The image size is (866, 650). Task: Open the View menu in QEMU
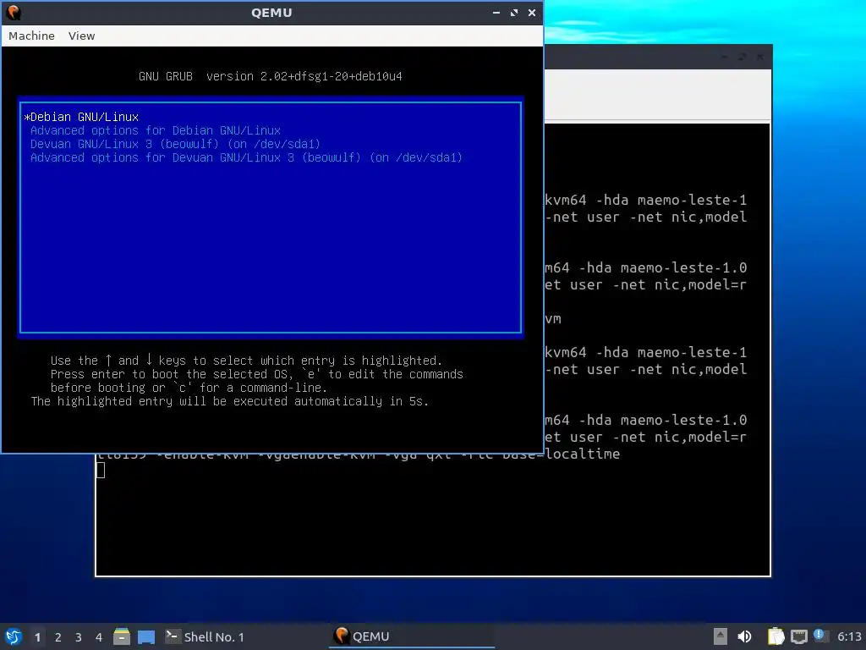(x=81, y=36)
